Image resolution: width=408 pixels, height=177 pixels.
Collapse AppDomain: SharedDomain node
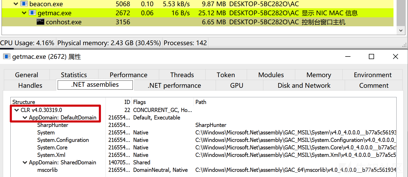[25, 163]
